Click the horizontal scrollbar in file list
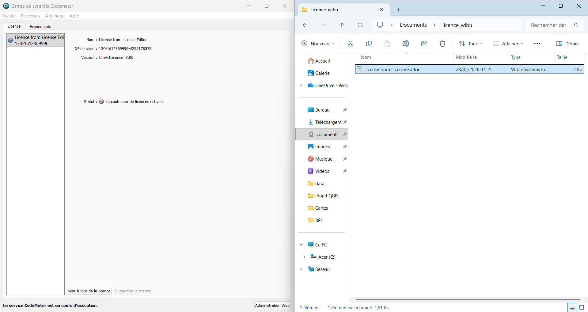Screen dimensions: 588x312 click(x=468, y=299)
